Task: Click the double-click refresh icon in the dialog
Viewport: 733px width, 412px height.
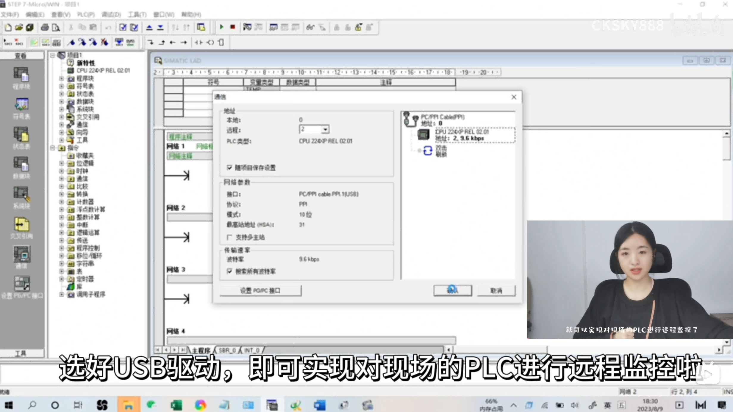Action: 428,151
